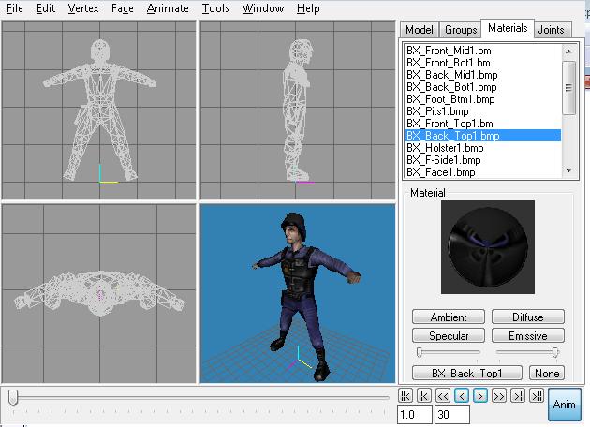Click the rewind double-arrow button

(x=443, y=396)
